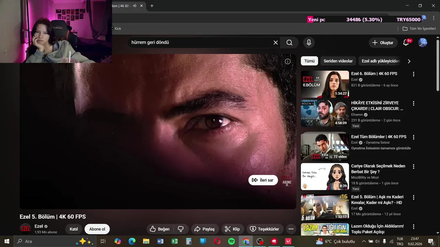Click the Elraenn channel name

pos(357,115)
